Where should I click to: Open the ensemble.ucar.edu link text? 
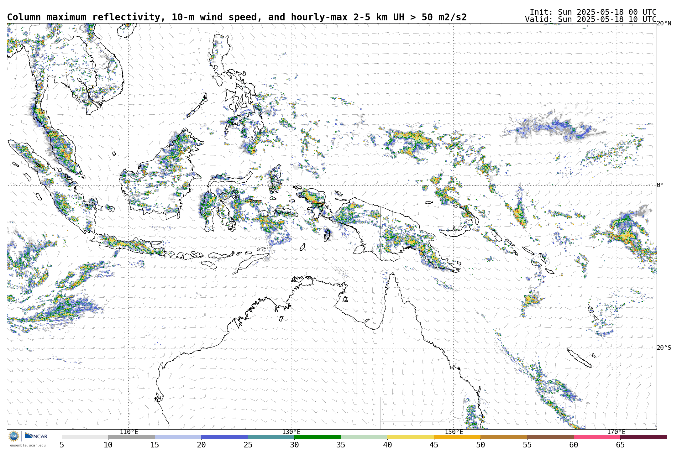click(x=28, y=445)
